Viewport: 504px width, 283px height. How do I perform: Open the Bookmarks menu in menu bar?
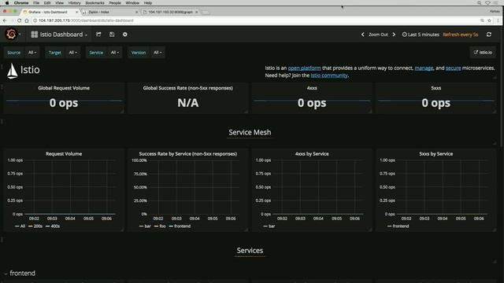tap(94, 3)
